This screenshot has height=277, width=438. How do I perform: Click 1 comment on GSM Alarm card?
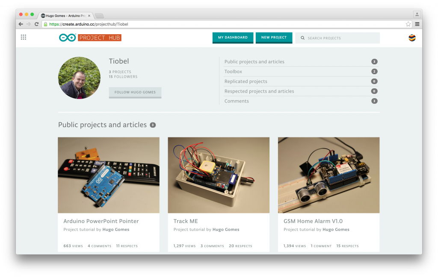click(x=321, y=246)
